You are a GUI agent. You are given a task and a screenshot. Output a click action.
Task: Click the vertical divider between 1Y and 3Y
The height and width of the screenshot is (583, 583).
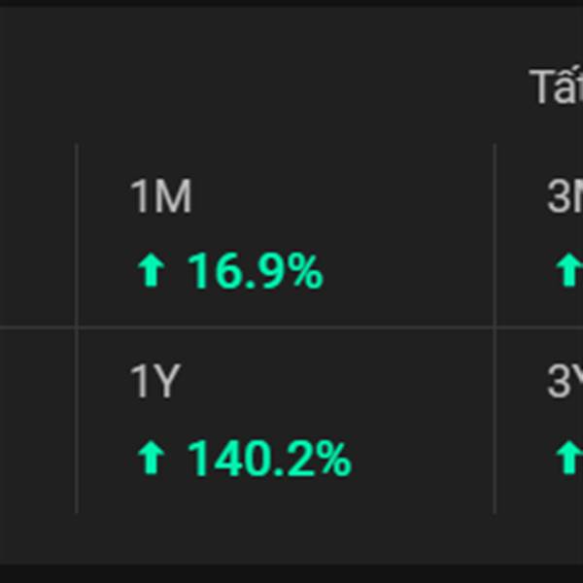click(x=495, y=420)
